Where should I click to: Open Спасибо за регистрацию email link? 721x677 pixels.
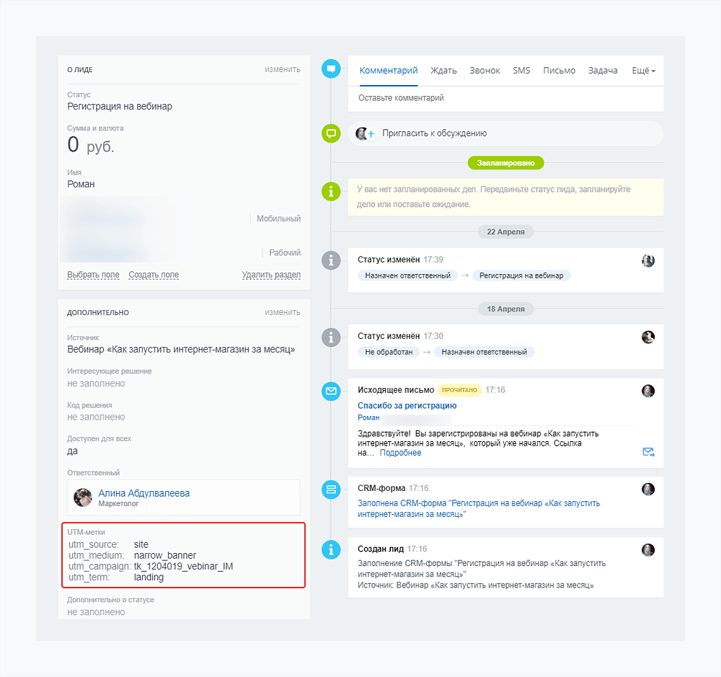pyautogui.click(x=407, y=405)
